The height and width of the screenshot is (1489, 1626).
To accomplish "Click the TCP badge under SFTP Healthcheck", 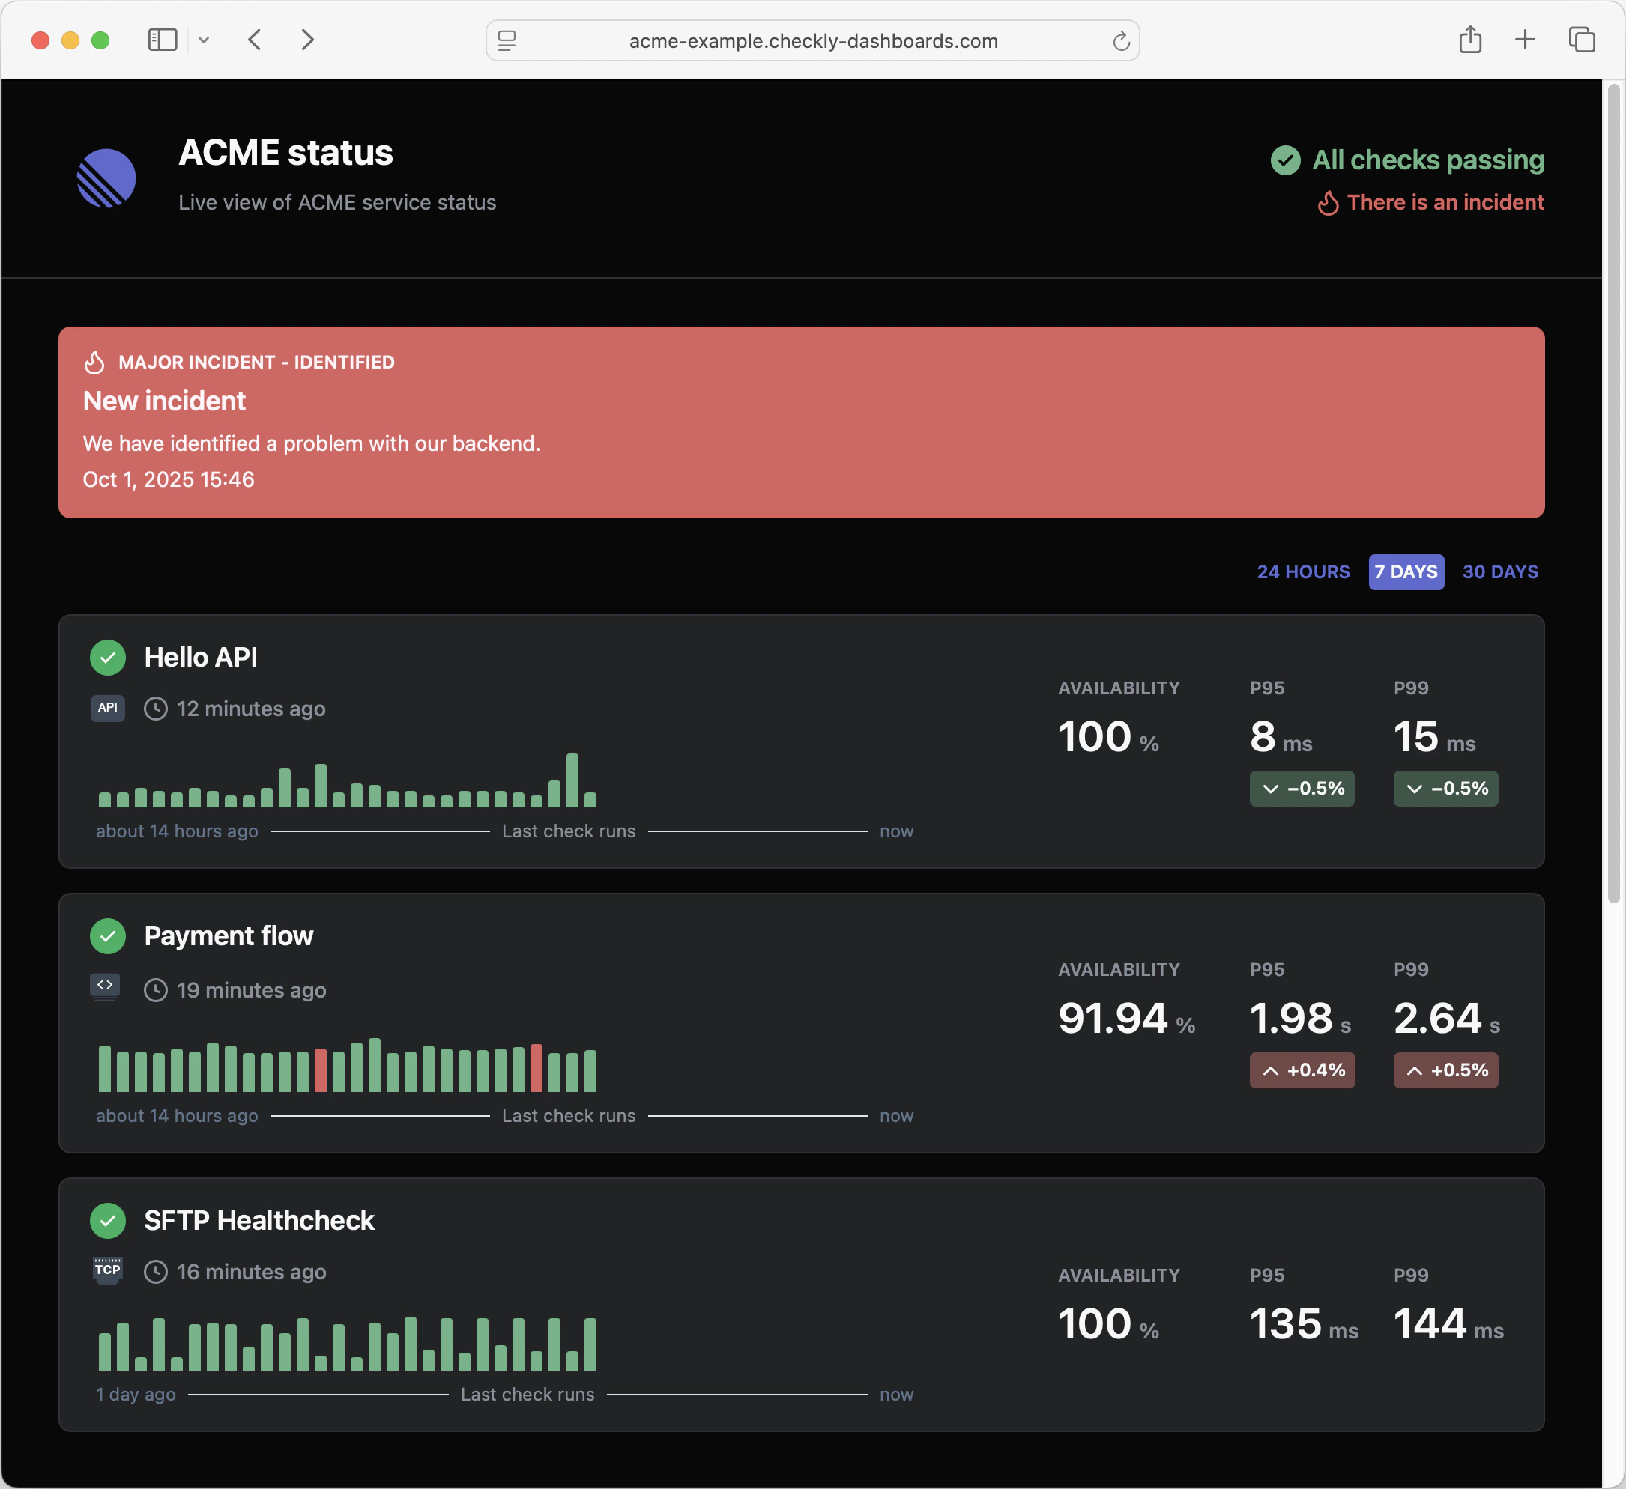I will tap(107, 1270).
